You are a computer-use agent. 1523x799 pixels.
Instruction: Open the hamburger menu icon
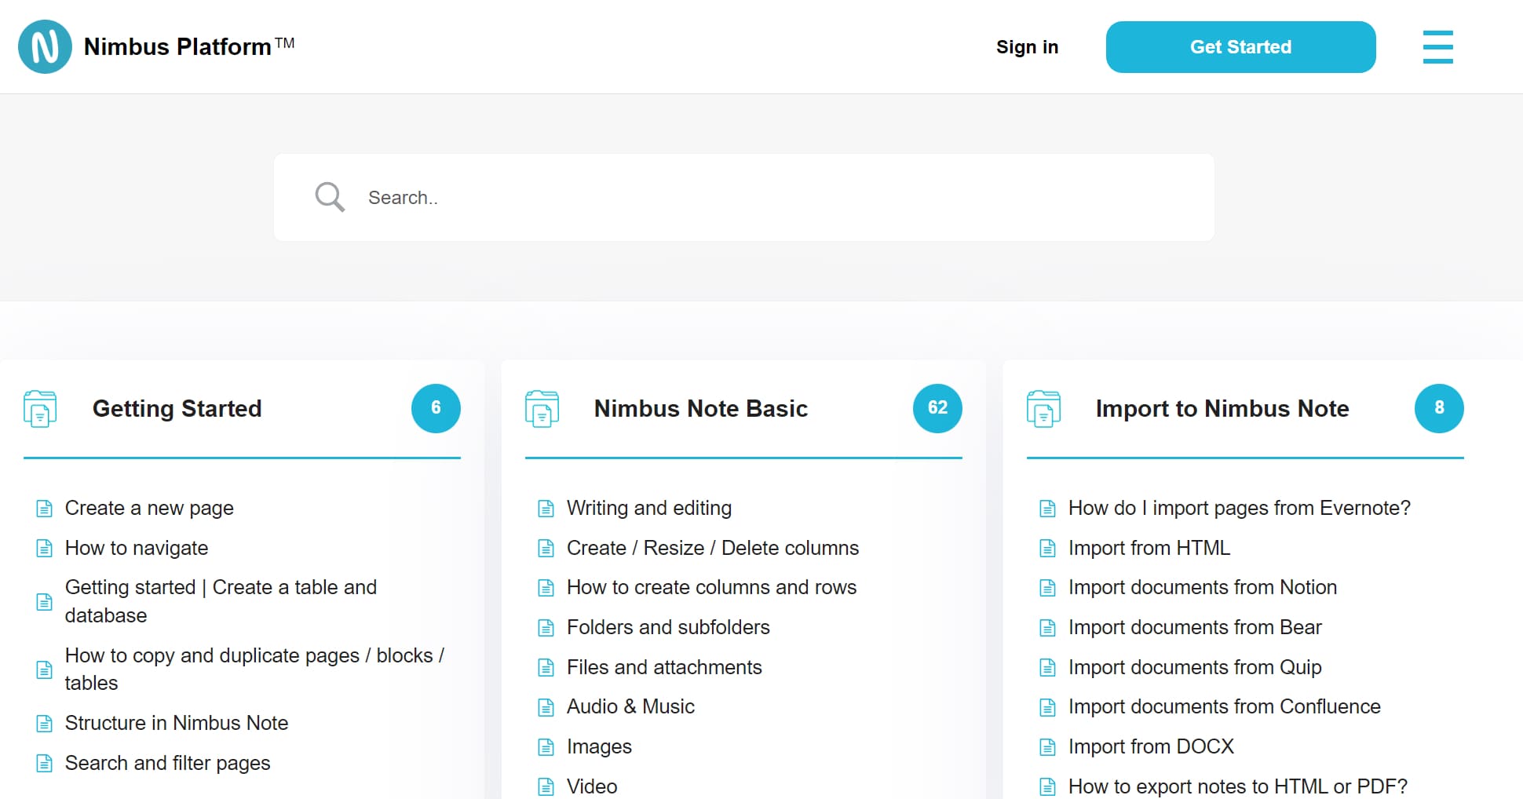(x=1437, y=47)
